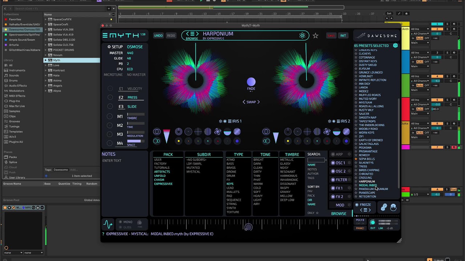The image size is (465, 261).
Task: Click the SWAP button between irises
Action: pos(251,102)
